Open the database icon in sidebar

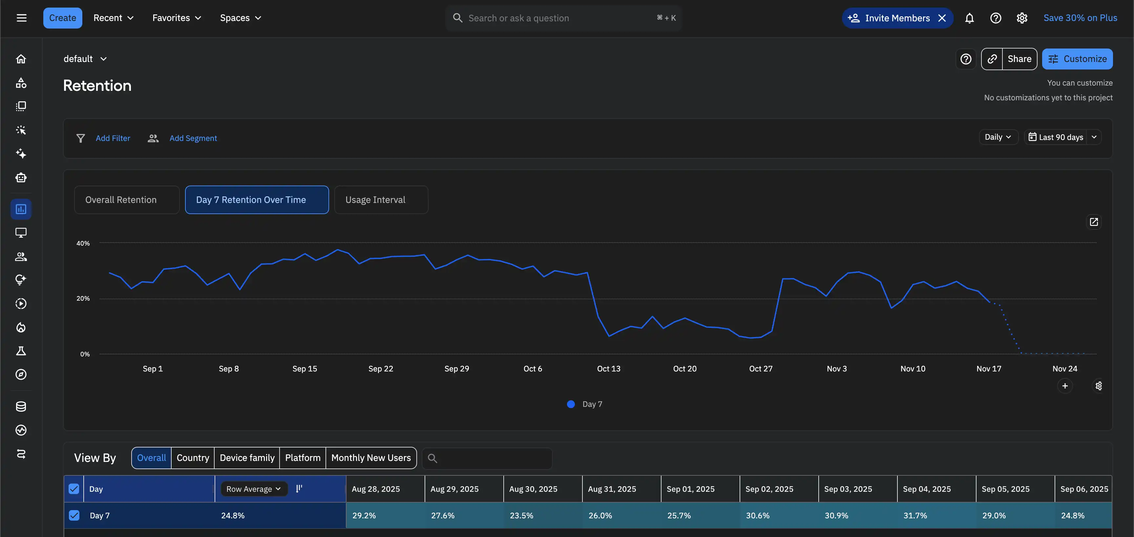[x=21, y=407]
